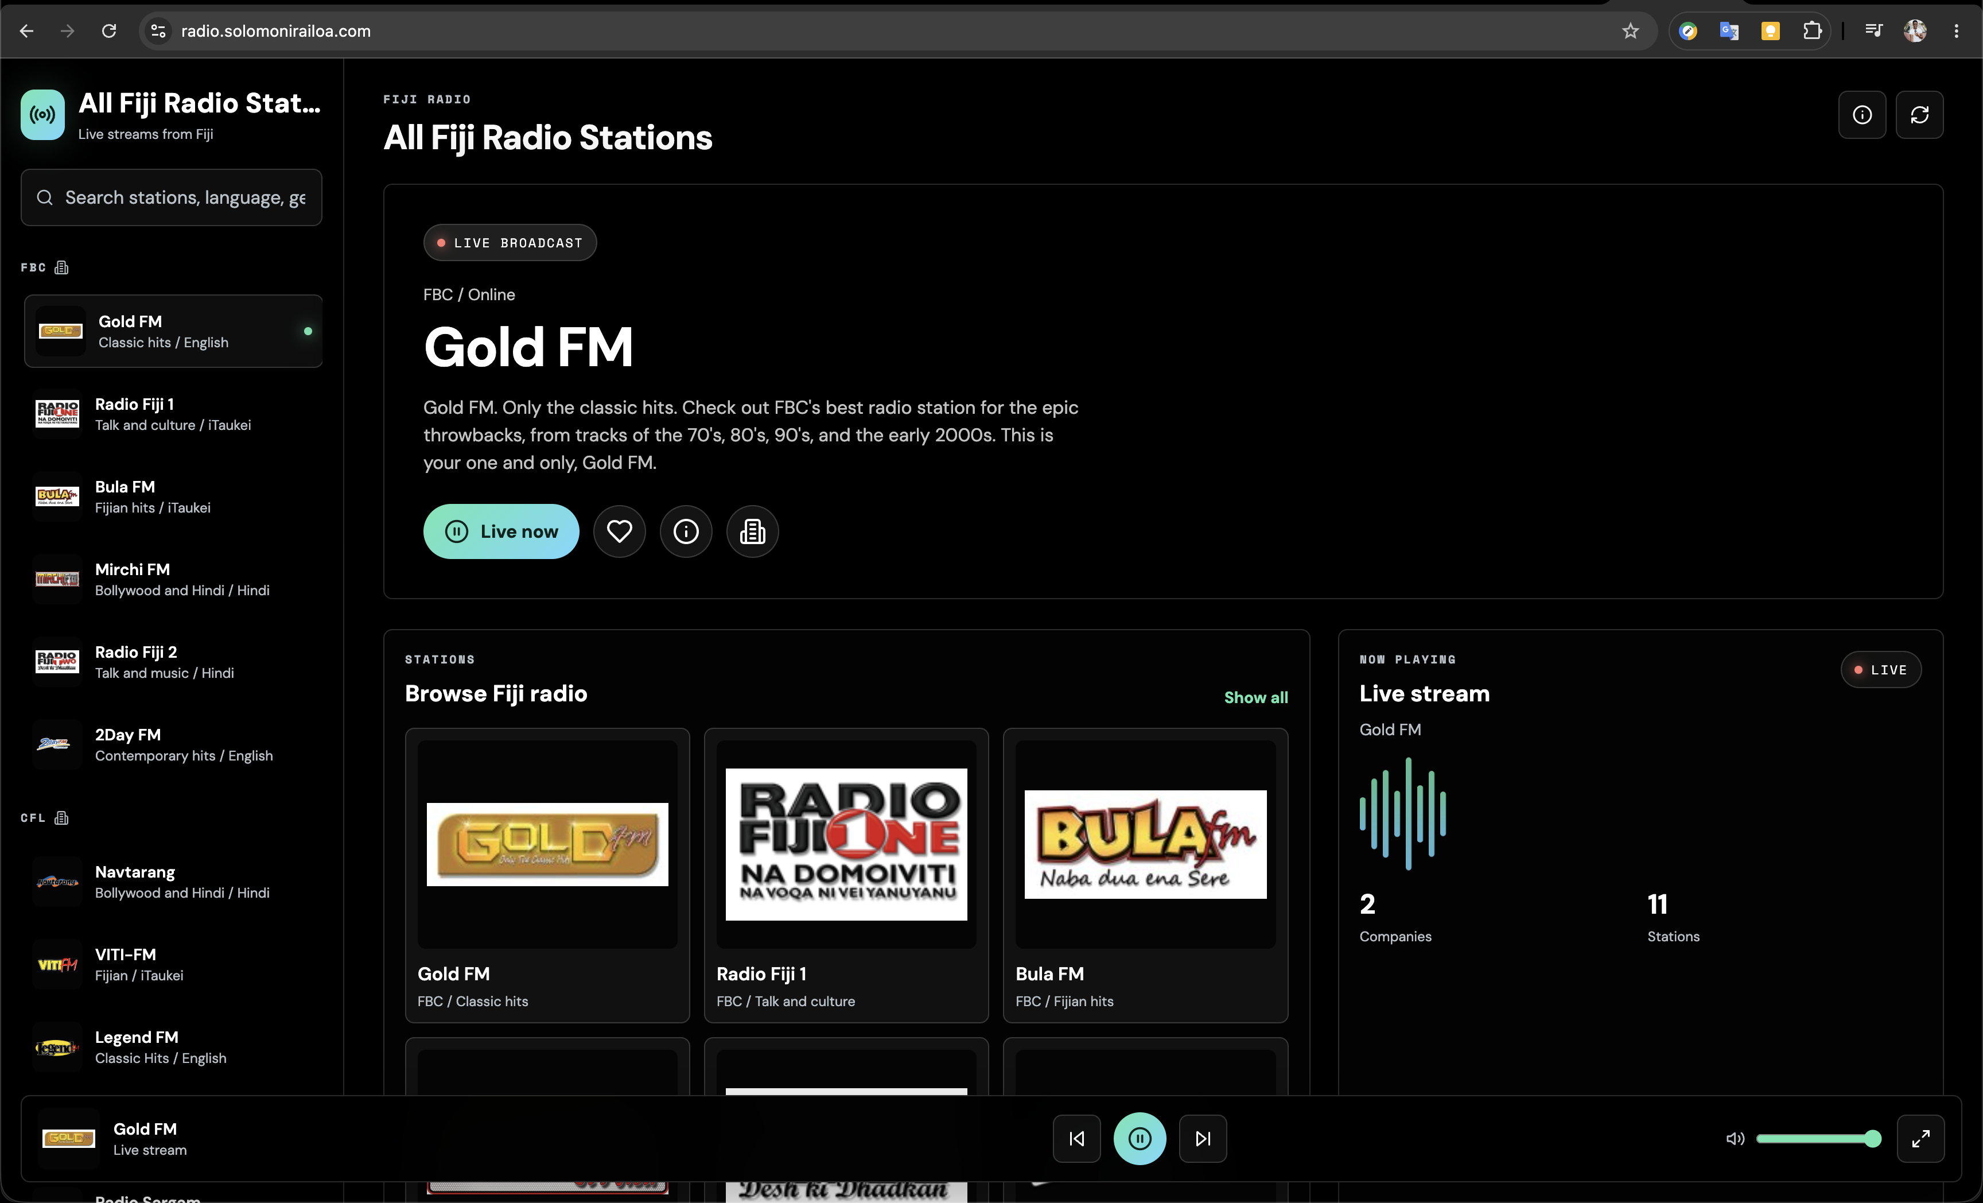Skip to previous station in player bar
This screenshot has height=1203, width=1983.
click(1077, 1139)
